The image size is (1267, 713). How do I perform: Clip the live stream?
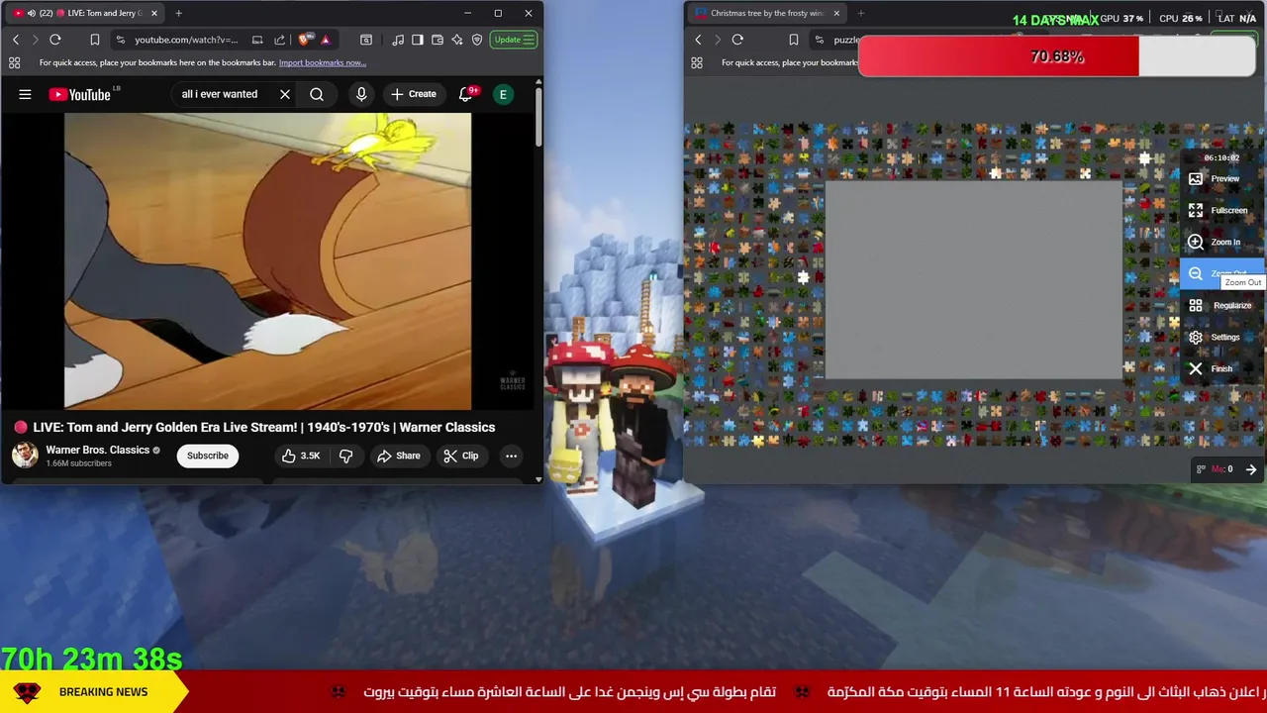click(460, 456)
